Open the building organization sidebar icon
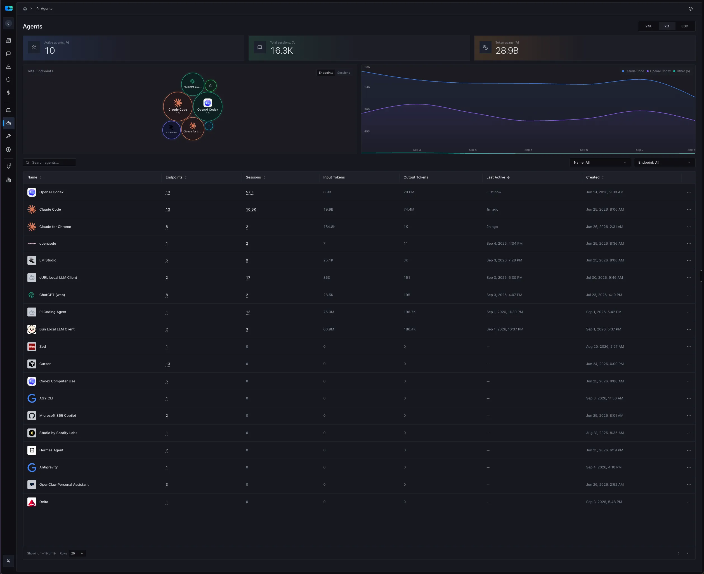 coord(9,180)
